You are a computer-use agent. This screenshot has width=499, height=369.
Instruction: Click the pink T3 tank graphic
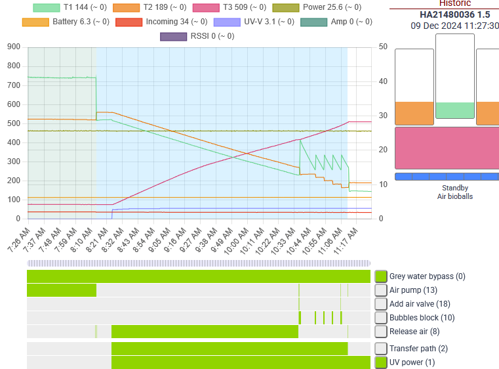click(447, 148)
